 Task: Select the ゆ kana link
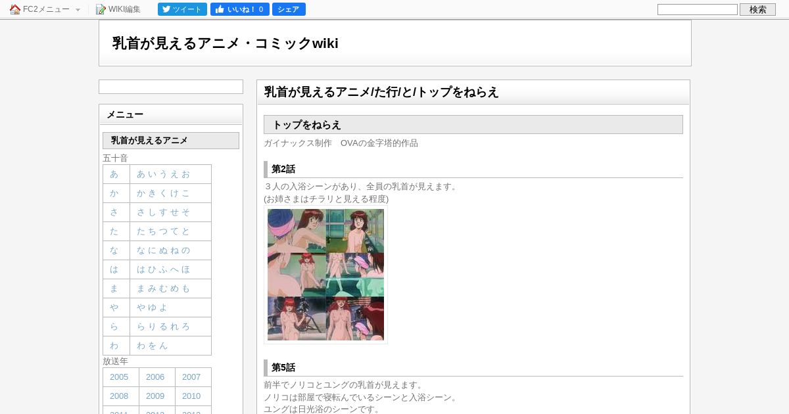[x=153, y=308]
